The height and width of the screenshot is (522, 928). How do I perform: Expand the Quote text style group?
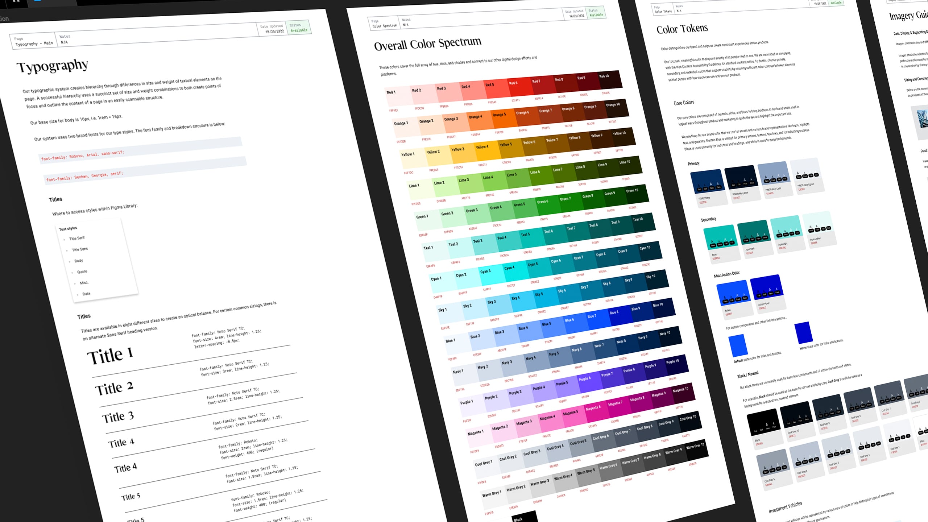[x=72, y=273]
